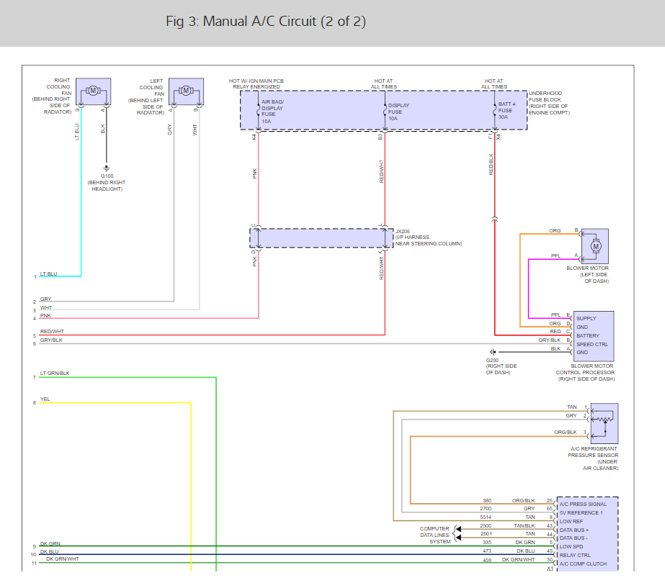Click the A/C refrigerant pressure sensor symbol

tap(604, 423)
